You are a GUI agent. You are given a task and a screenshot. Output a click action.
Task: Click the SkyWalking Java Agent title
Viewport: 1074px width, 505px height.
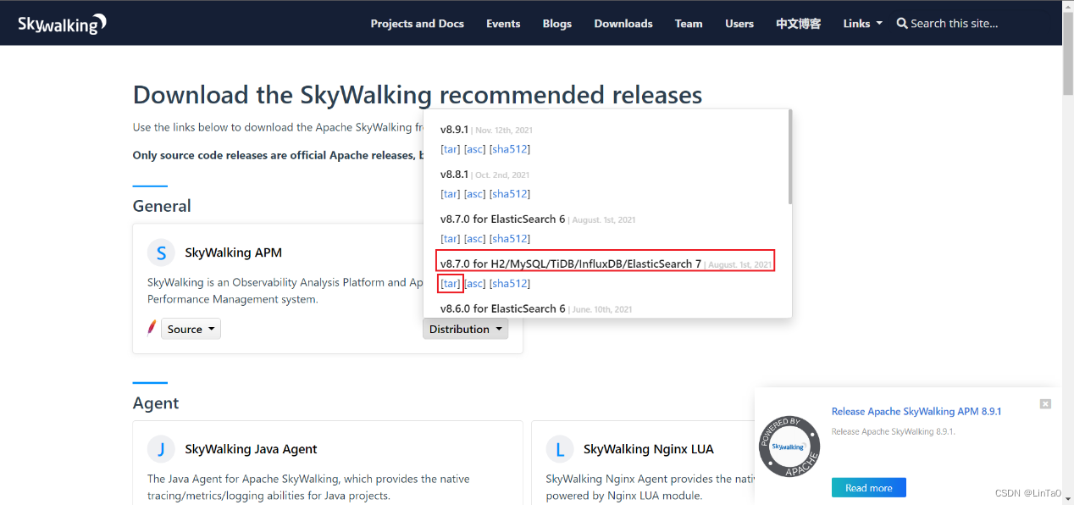click(252, 449)
